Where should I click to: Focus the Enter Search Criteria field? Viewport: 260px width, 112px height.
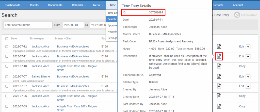(x=28, y=25)
